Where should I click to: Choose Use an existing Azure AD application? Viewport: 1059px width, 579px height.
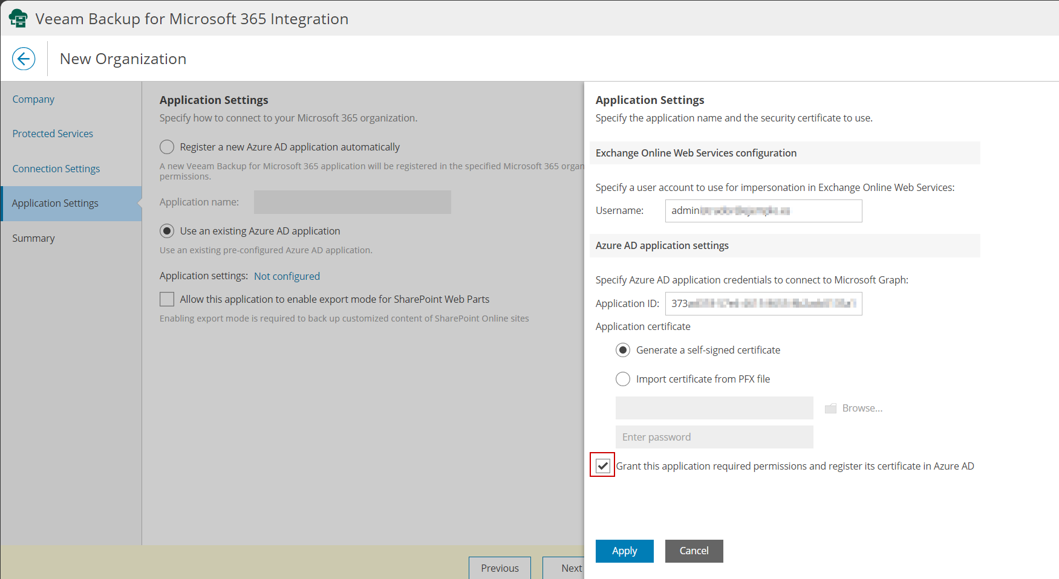click(x=167, y=231)
